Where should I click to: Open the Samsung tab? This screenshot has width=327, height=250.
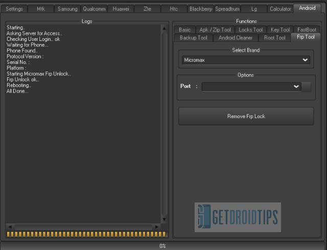click(67, 9)
